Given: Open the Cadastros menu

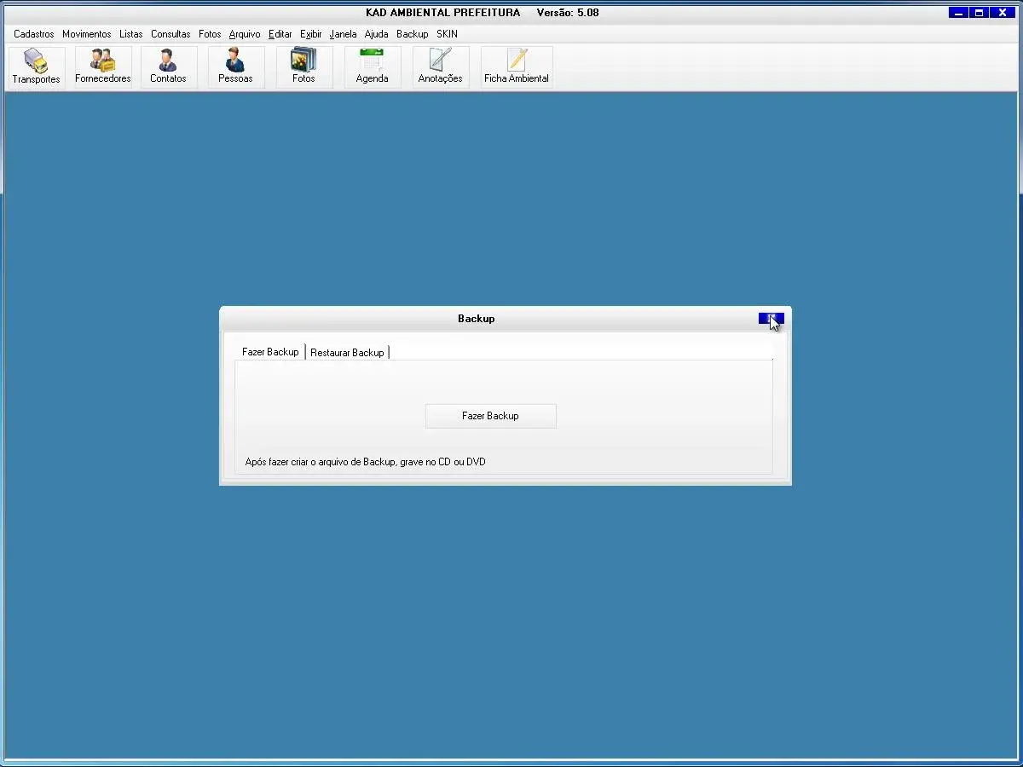Looking at the screenshot, I should click(34, 34).
